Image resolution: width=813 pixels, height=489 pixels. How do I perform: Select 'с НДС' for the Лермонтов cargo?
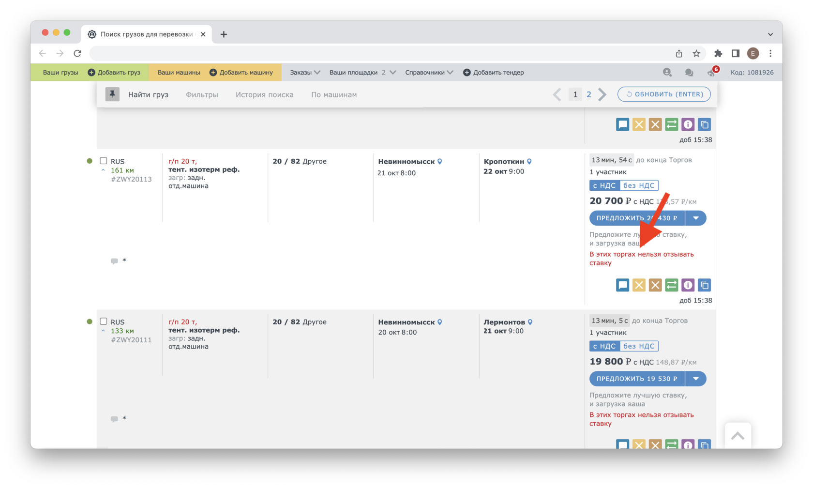click(604, 346)
